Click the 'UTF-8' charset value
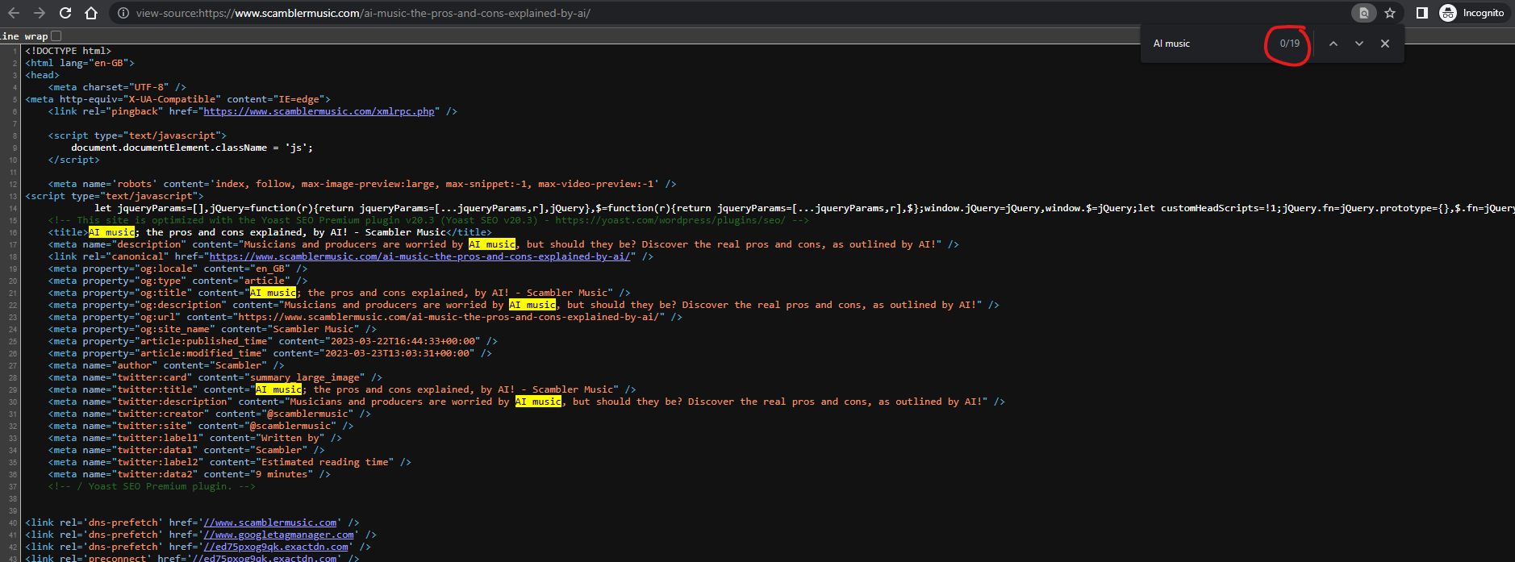This screenshot has height=562, width=1515. 151,87
